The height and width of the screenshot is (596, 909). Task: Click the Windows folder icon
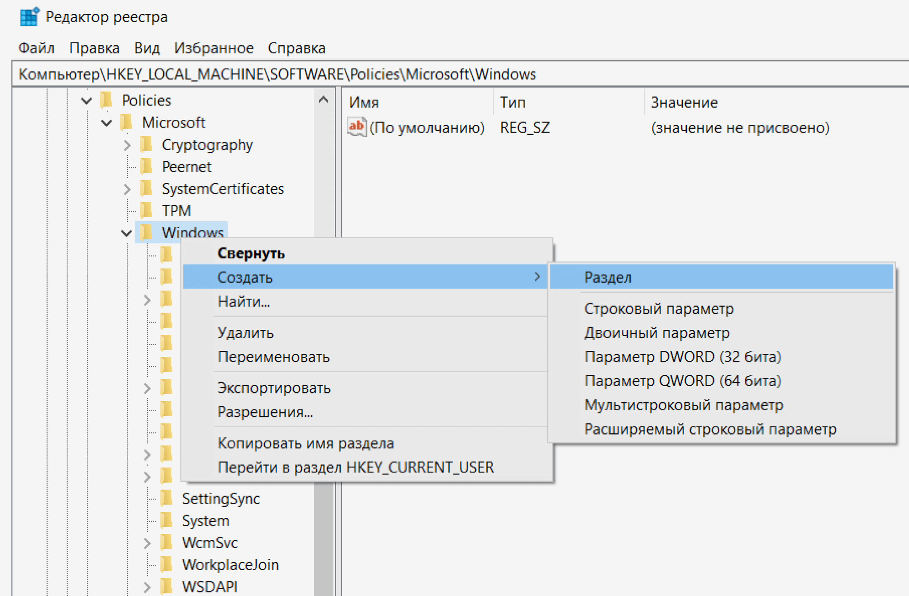[x=146, y=233]
